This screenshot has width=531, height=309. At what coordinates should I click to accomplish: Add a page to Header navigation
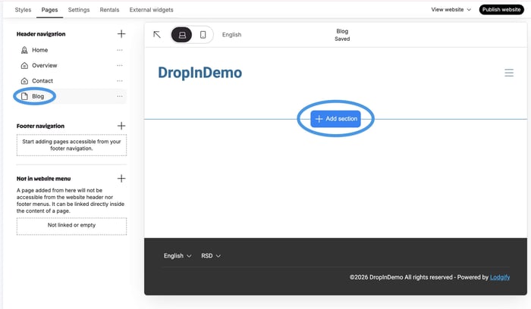coord(121,34)
